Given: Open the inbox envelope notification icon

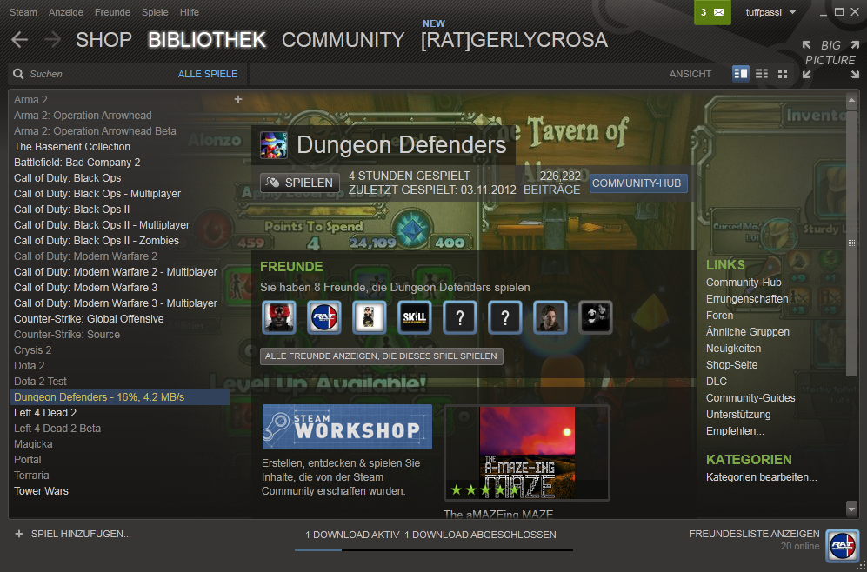Looking at the screenshot, I should coord(719,12).
